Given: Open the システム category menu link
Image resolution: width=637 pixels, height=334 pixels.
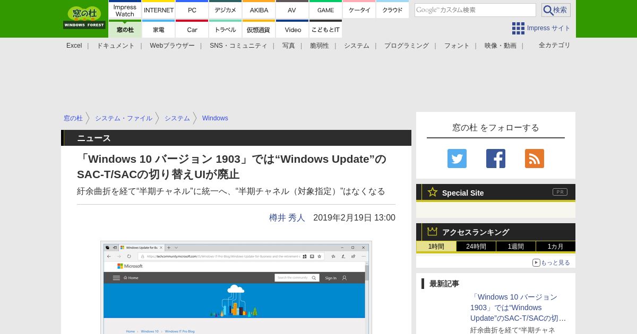Looking at the screenshot, I should tap(357, 46).
